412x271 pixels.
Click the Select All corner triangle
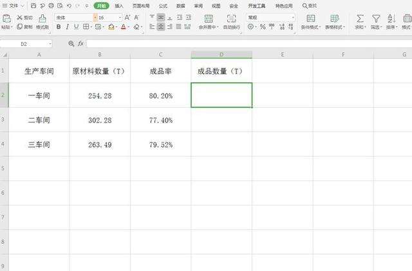pyautogui.click(x=5, y=54)
